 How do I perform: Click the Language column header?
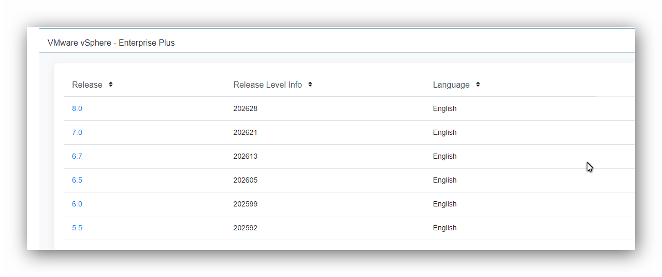click(x=451, y=85)
